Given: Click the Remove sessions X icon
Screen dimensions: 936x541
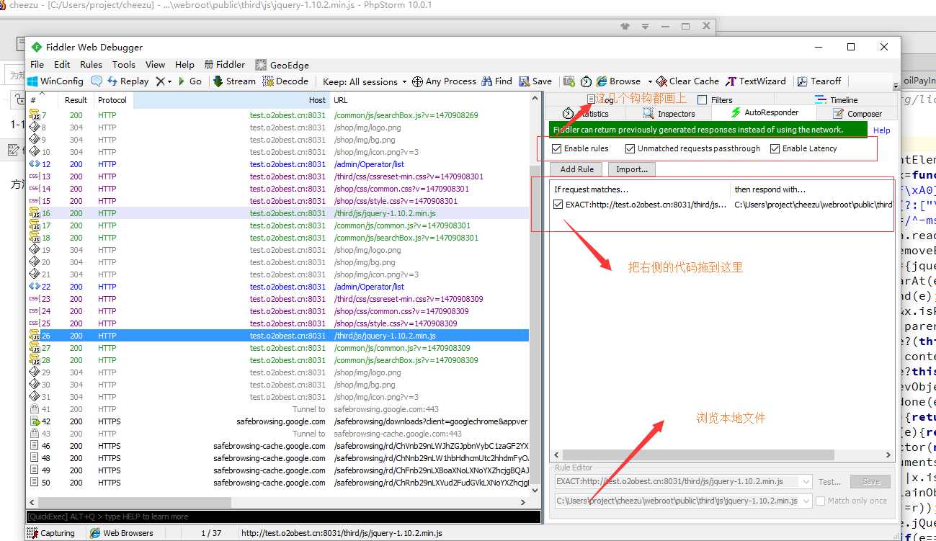Looking at the screenshot, I should [160, 81].
